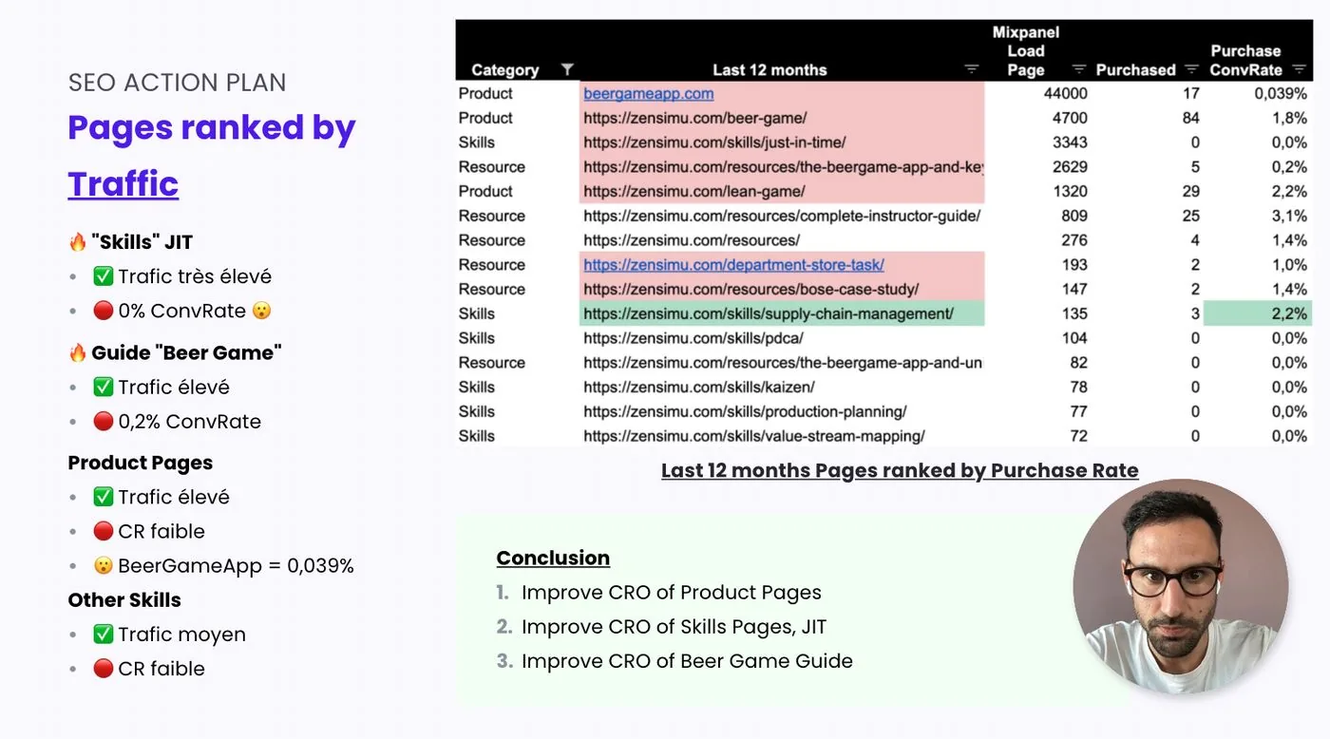Select the 0,2% ConvRate bullet
Screen dimensions: 1330x739
click(177, 421)
